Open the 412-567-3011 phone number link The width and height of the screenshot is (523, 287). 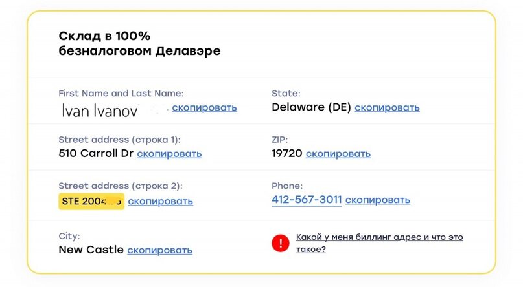(307, 200)
